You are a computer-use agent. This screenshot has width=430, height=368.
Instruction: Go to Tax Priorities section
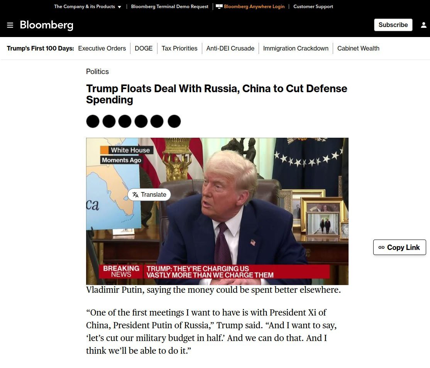179,48
